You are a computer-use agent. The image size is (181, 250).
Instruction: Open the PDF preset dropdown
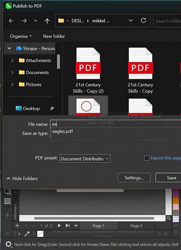85,159
